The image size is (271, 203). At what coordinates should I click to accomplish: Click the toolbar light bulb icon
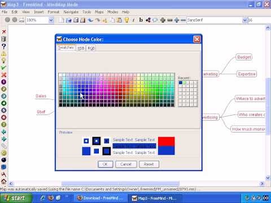pyautogui.click(x=126, y=20)
